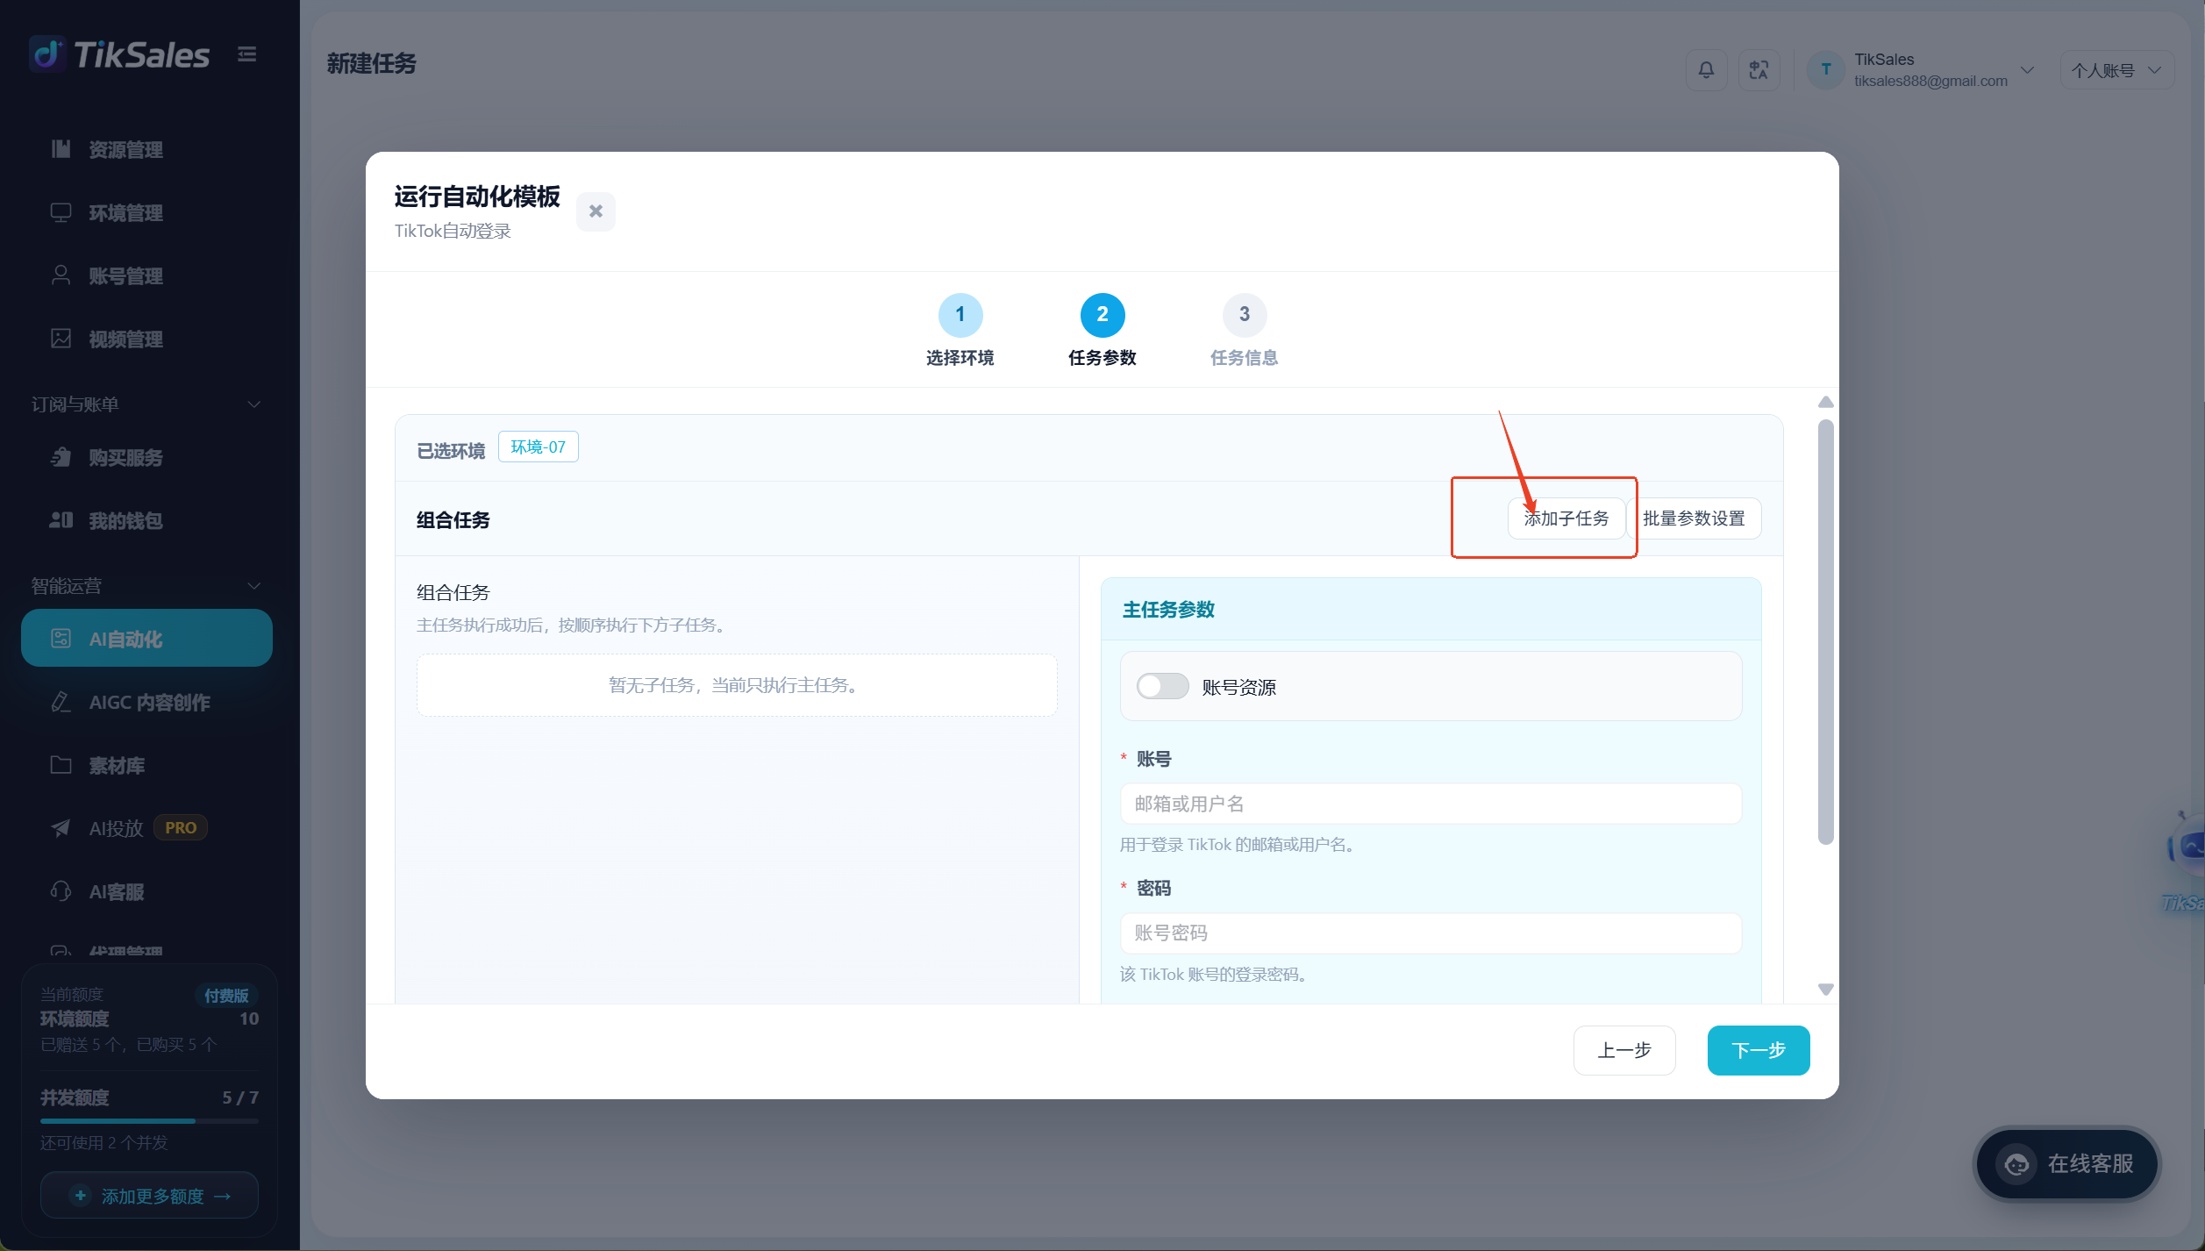
Task: Click the notification bell icon
Action: pyautogui.click(x=1706, y=70)
